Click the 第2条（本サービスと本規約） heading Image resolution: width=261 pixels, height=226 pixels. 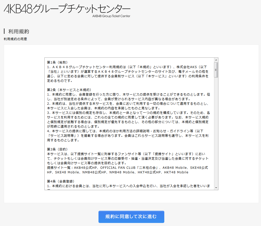pyautogui.click(x=69, y=90)
